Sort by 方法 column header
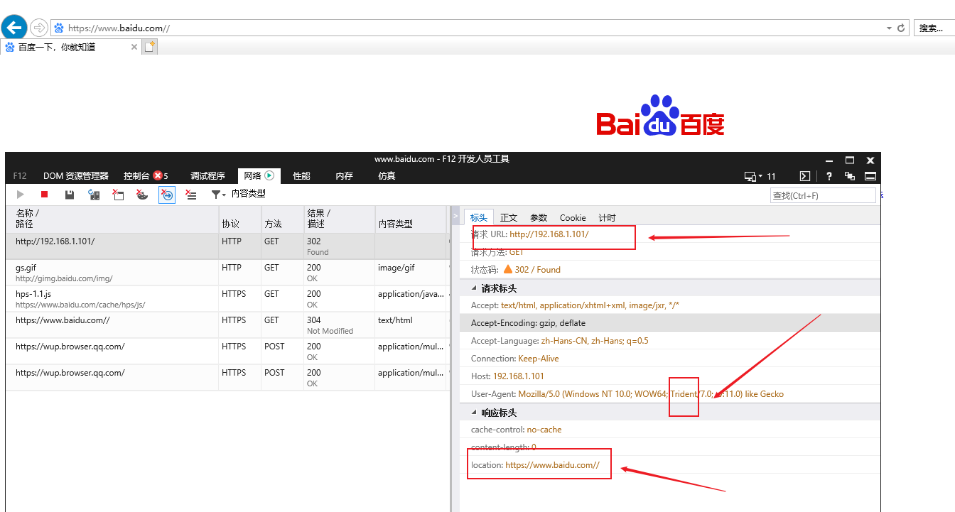The width and height of the screenshot is (955, 512). click(282, 219)
